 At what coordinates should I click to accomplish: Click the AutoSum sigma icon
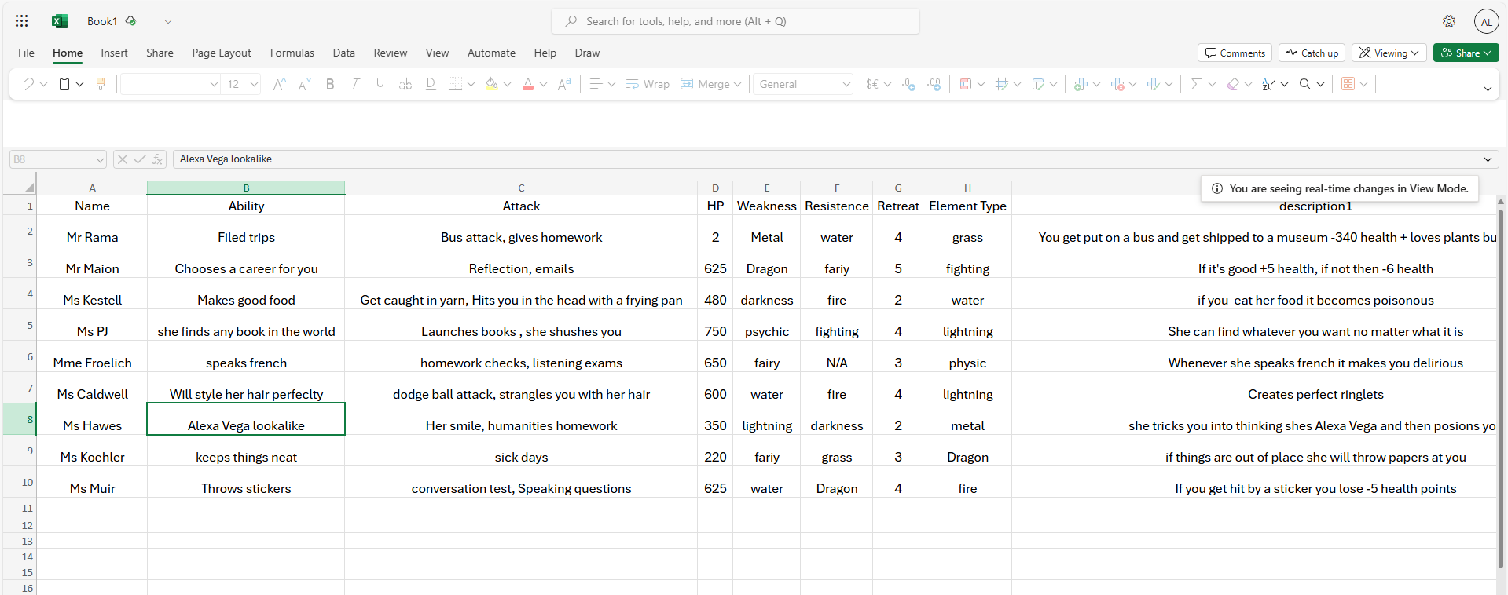pos(1196,84)
